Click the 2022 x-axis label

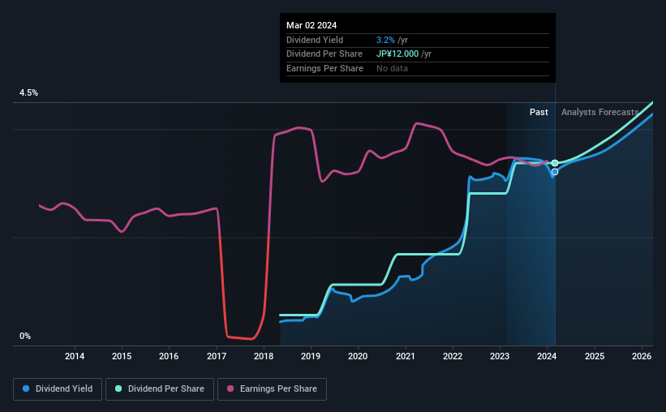(x=453, y=356)
